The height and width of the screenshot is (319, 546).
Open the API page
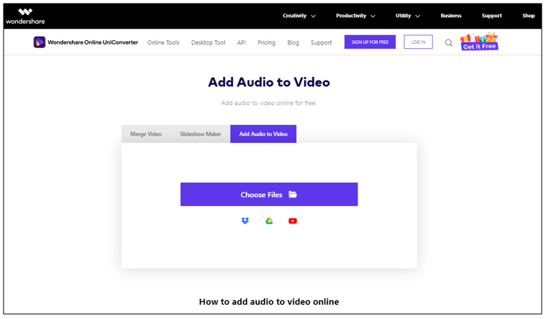click(x=241, y=42)
